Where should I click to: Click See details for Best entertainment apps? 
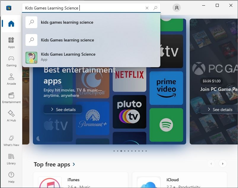(63, 109)
